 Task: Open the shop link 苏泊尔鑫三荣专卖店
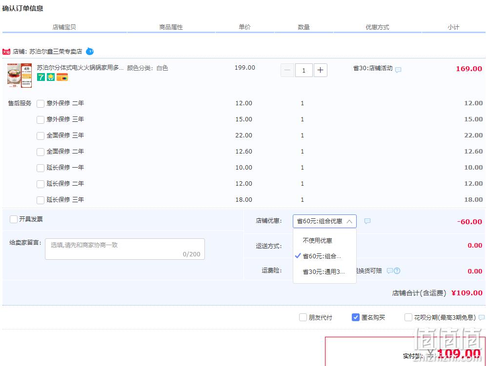click(x=56, y=51)
